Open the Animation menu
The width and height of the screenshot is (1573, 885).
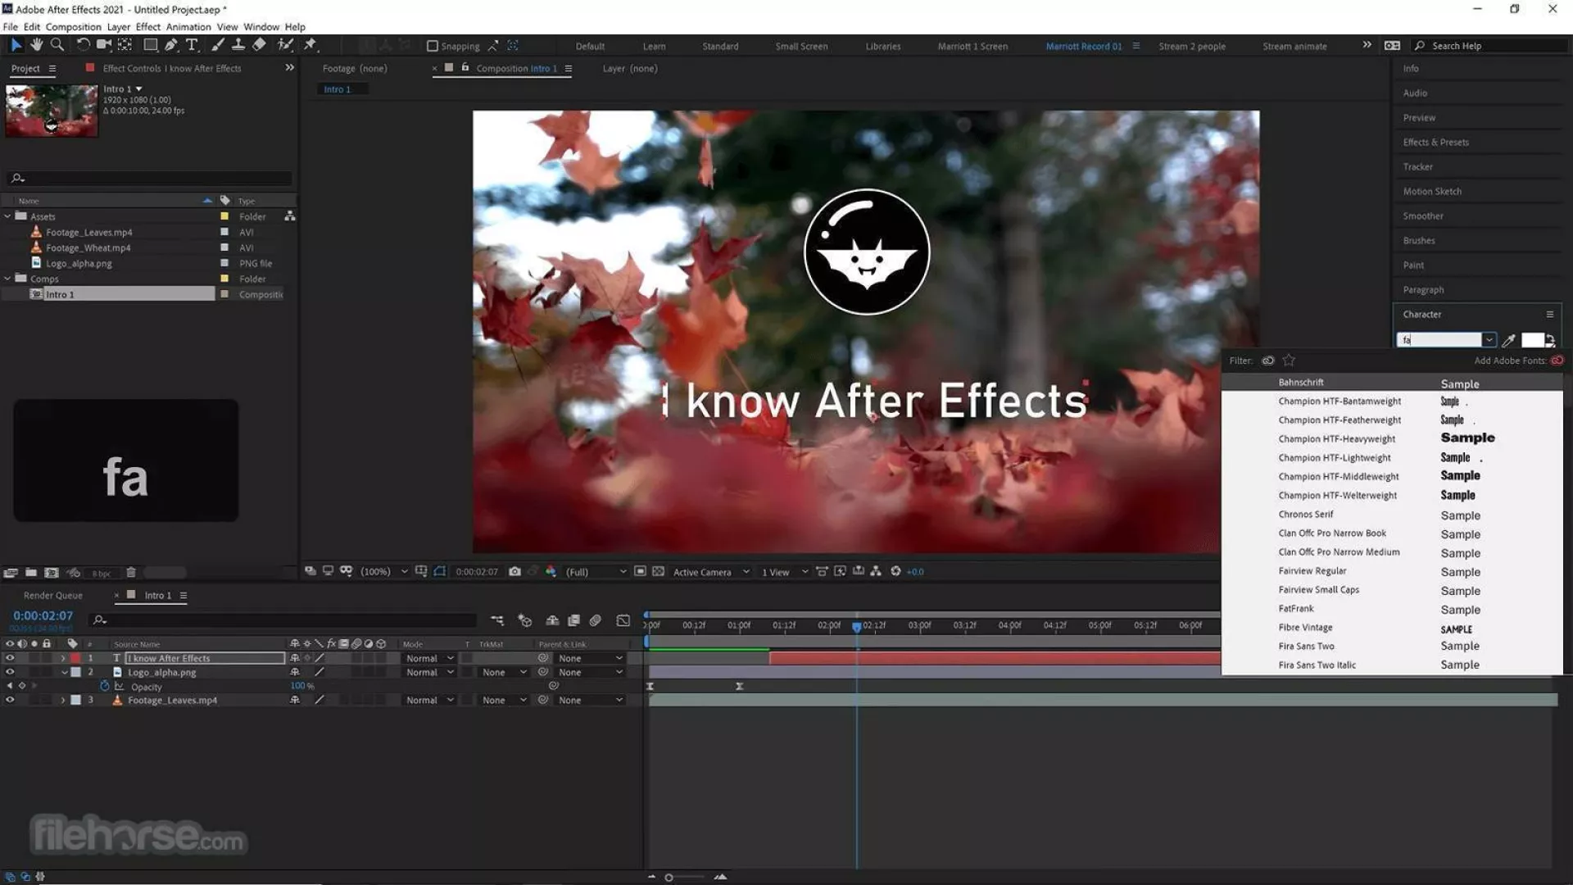[188, 26]
